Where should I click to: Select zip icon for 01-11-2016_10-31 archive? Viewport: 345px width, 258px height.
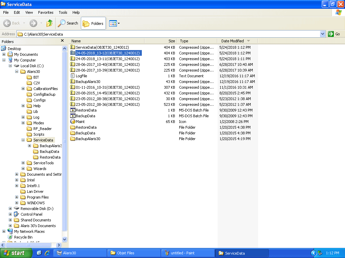(73, 87)
